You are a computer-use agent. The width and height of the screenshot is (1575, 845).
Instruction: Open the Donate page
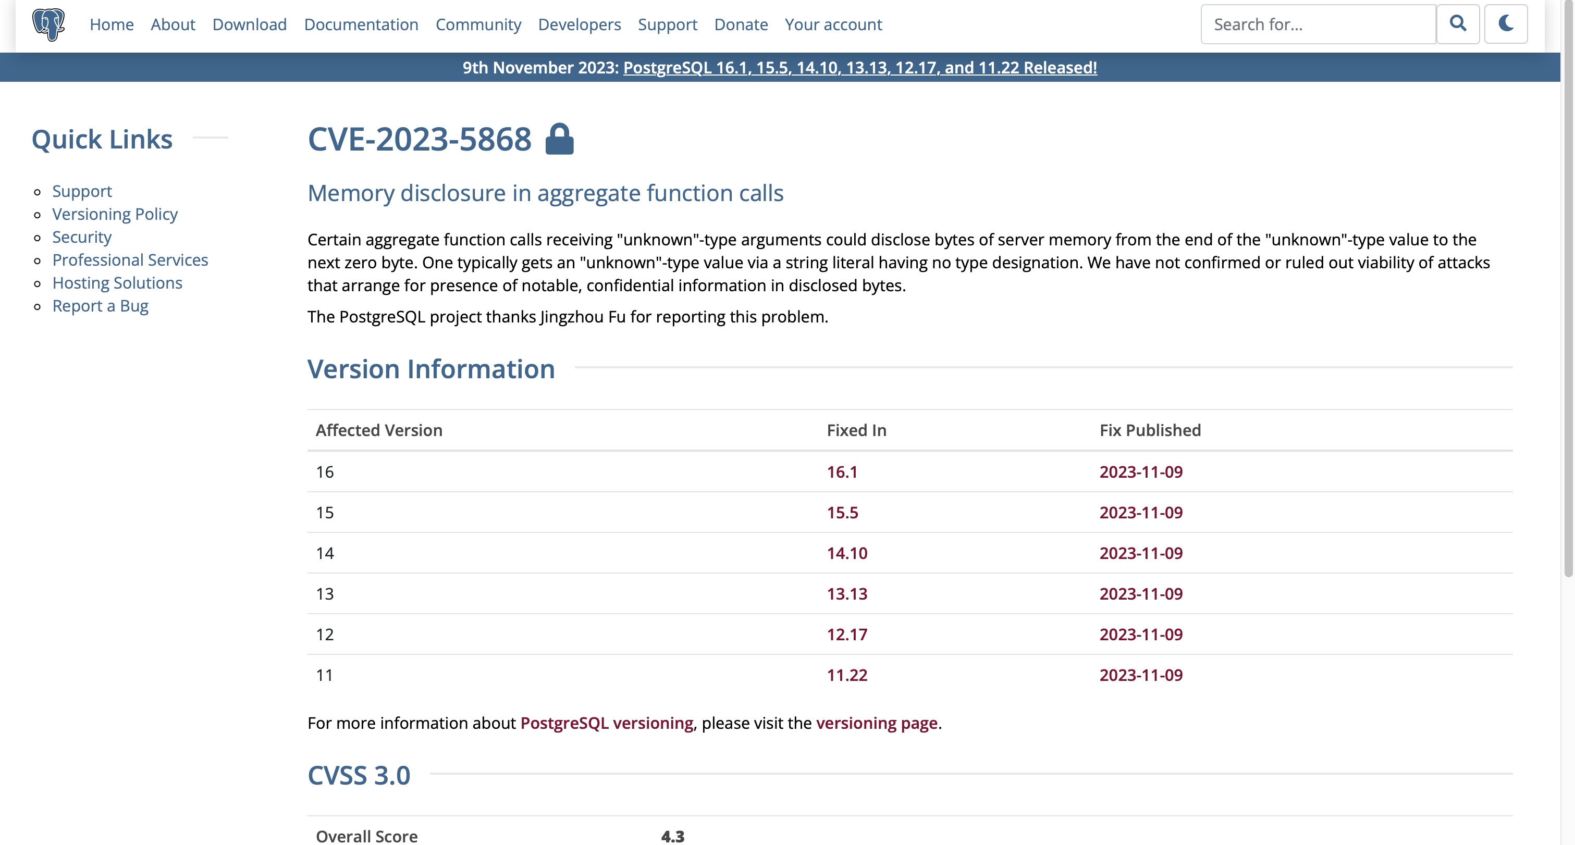pos(741,24)
